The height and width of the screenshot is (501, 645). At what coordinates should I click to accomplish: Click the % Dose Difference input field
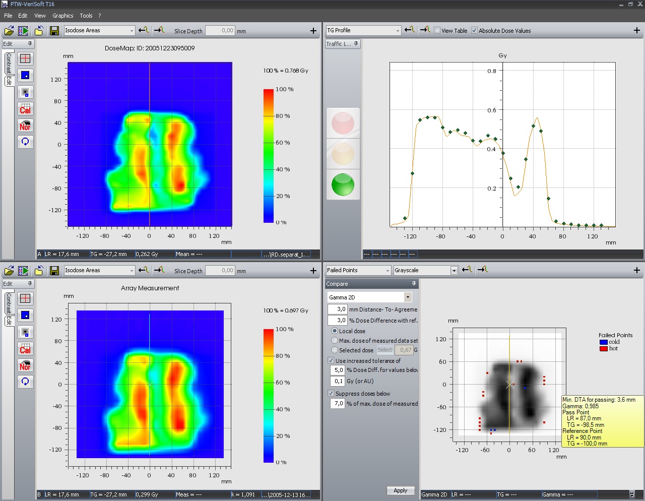point(337,320)
